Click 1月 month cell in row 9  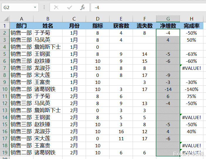pyautogui.click(x=74, y=82)
